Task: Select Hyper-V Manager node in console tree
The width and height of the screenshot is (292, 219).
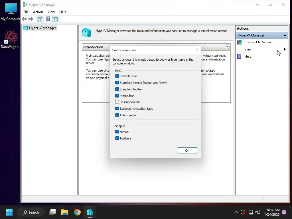Action: point(42,28)
